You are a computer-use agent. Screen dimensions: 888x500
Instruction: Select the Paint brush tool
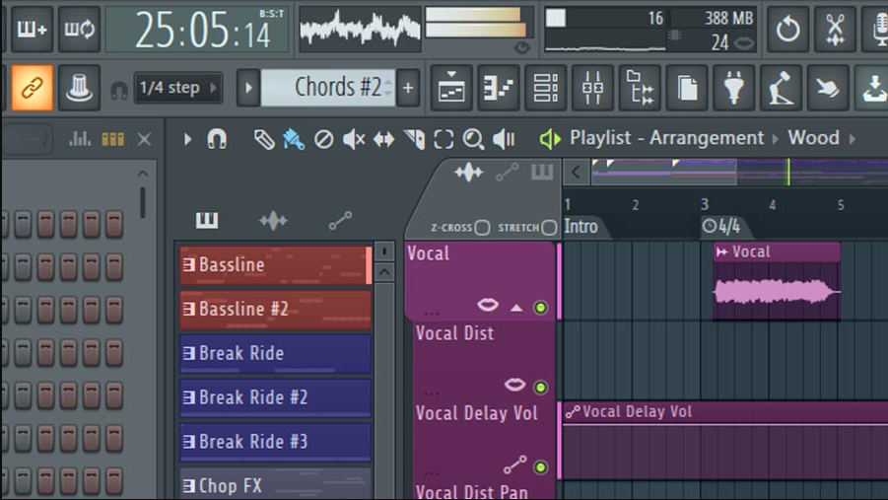coord(294,139)
